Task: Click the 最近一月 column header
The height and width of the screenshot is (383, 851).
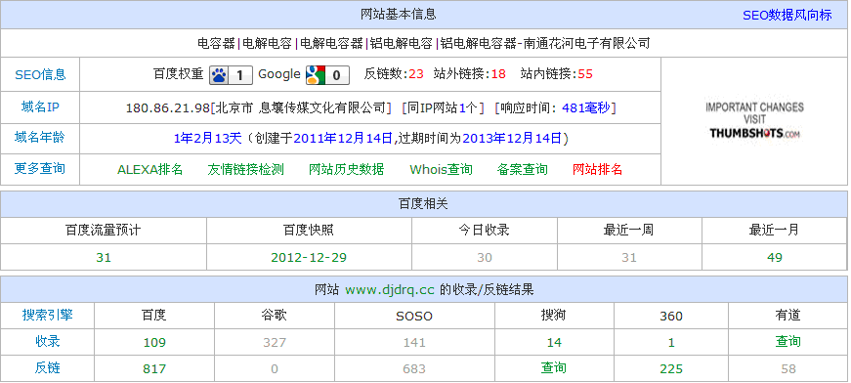Action: tap(774, 230)
